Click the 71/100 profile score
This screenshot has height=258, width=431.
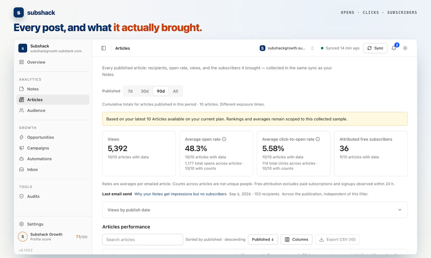pyautogui.click(x=82, y=237)
